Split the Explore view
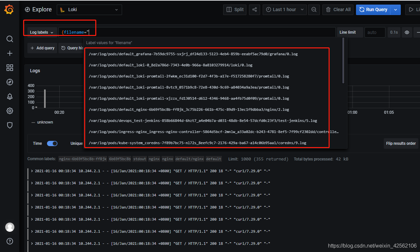Viewport: 420px width, 252px height. (x=235, y=9)
